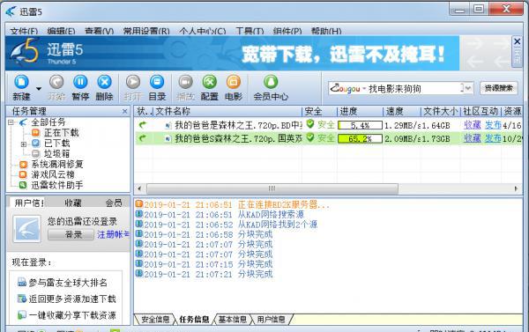This screenshot has width=529, height=332.
Task: Switch to the 用户信息 bottom tab
Action: click(x=271, y=319)
